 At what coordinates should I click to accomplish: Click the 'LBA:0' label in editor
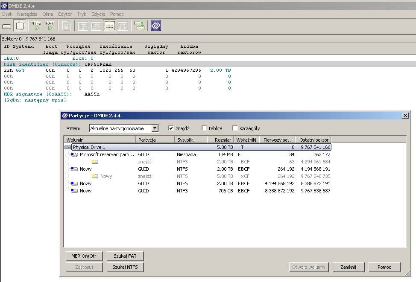(12, 58)
